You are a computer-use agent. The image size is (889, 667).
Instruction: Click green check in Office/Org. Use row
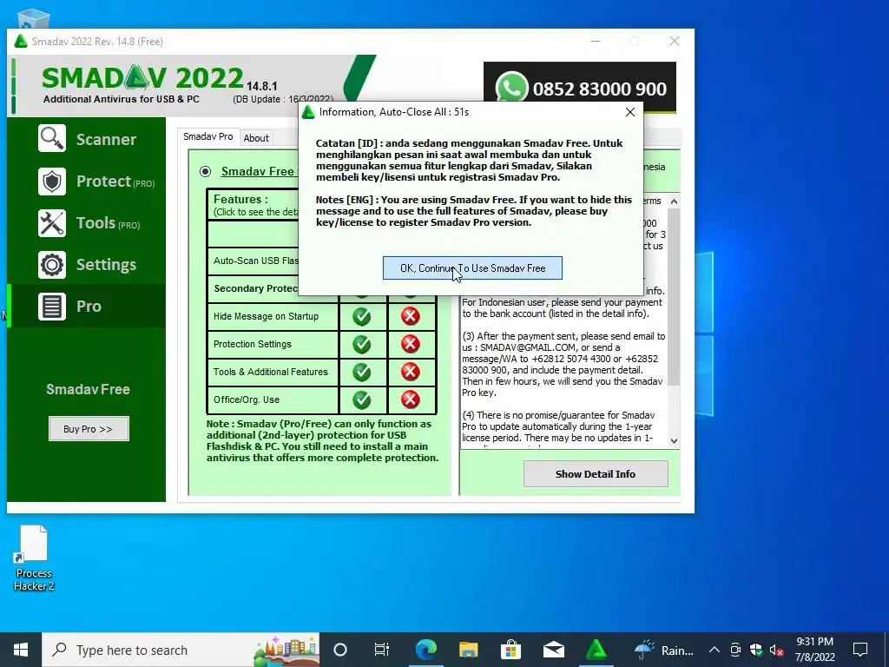tap(362, 400)
